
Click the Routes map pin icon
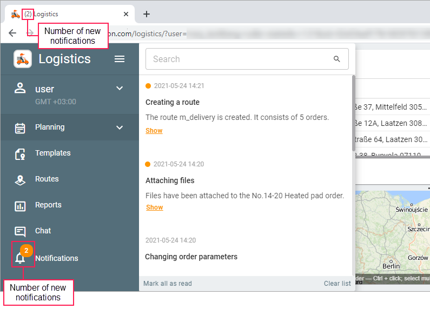(x=20, y=179)
